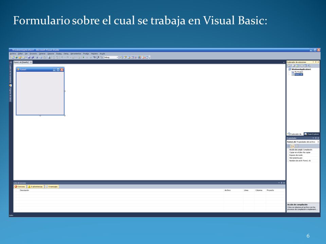Open the toolbar options overflow arrow
The height and width of the screenshot is (244, 326).
click(149, 58)
